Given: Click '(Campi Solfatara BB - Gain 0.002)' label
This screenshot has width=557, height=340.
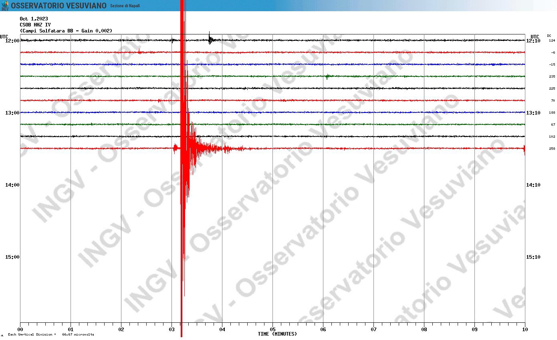Looking at the screenshot, I should [x=66, y=31].
